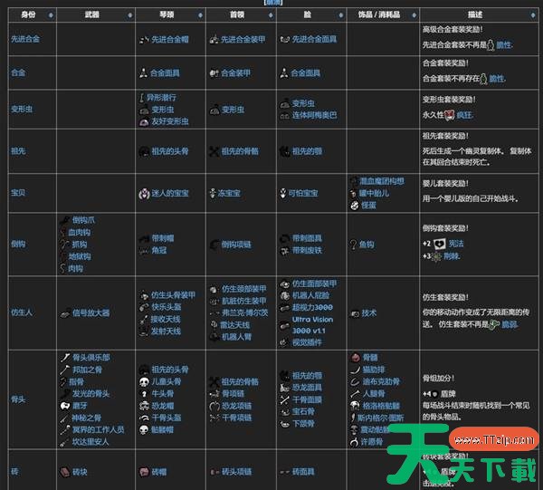Sort table by the 首领 column arrows
This screenshot has height=490, width=543.
pos(271,15)
